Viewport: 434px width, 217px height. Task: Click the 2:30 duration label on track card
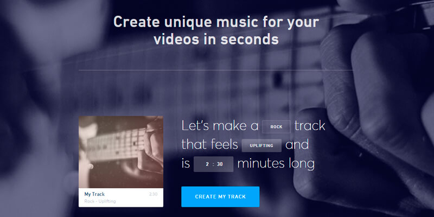click(153, 194)
